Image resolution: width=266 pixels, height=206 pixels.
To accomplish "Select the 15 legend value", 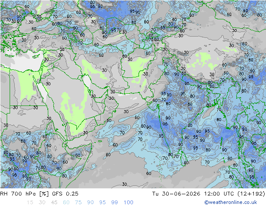I will (x=30, y=203).
